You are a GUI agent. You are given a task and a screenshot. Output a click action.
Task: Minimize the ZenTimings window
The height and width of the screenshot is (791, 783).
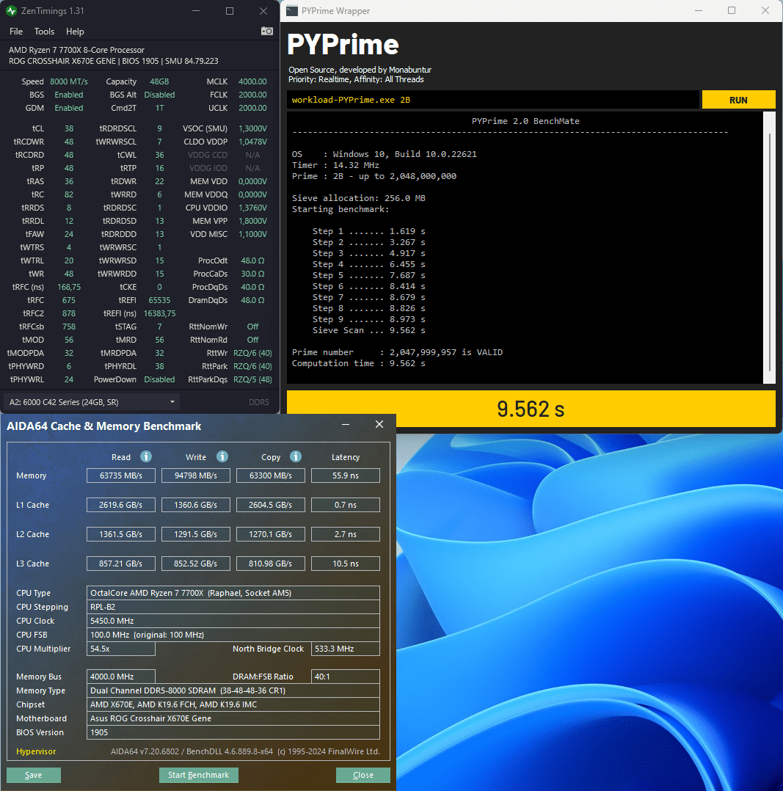196,10
